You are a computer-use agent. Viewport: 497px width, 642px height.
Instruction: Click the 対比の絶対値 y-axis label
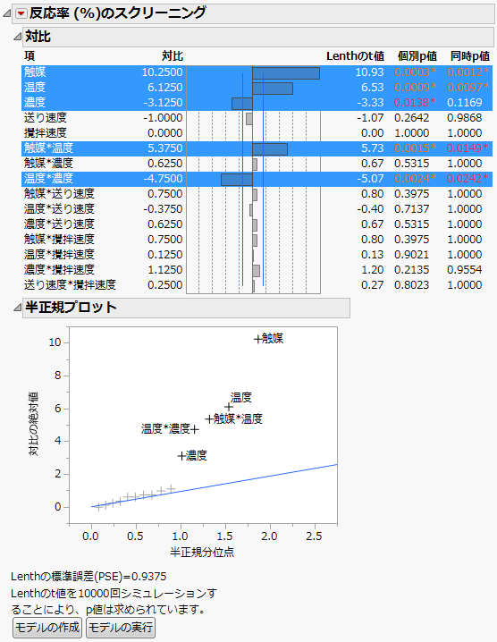[33, 424]
